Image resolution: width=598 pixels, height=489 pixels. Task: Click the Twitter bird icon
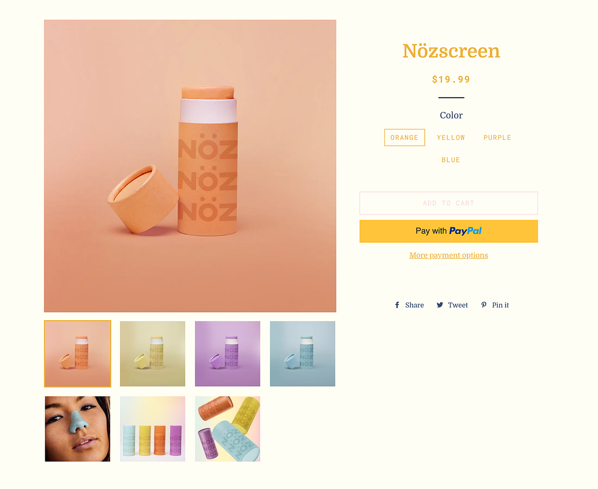tap(440, 305)
